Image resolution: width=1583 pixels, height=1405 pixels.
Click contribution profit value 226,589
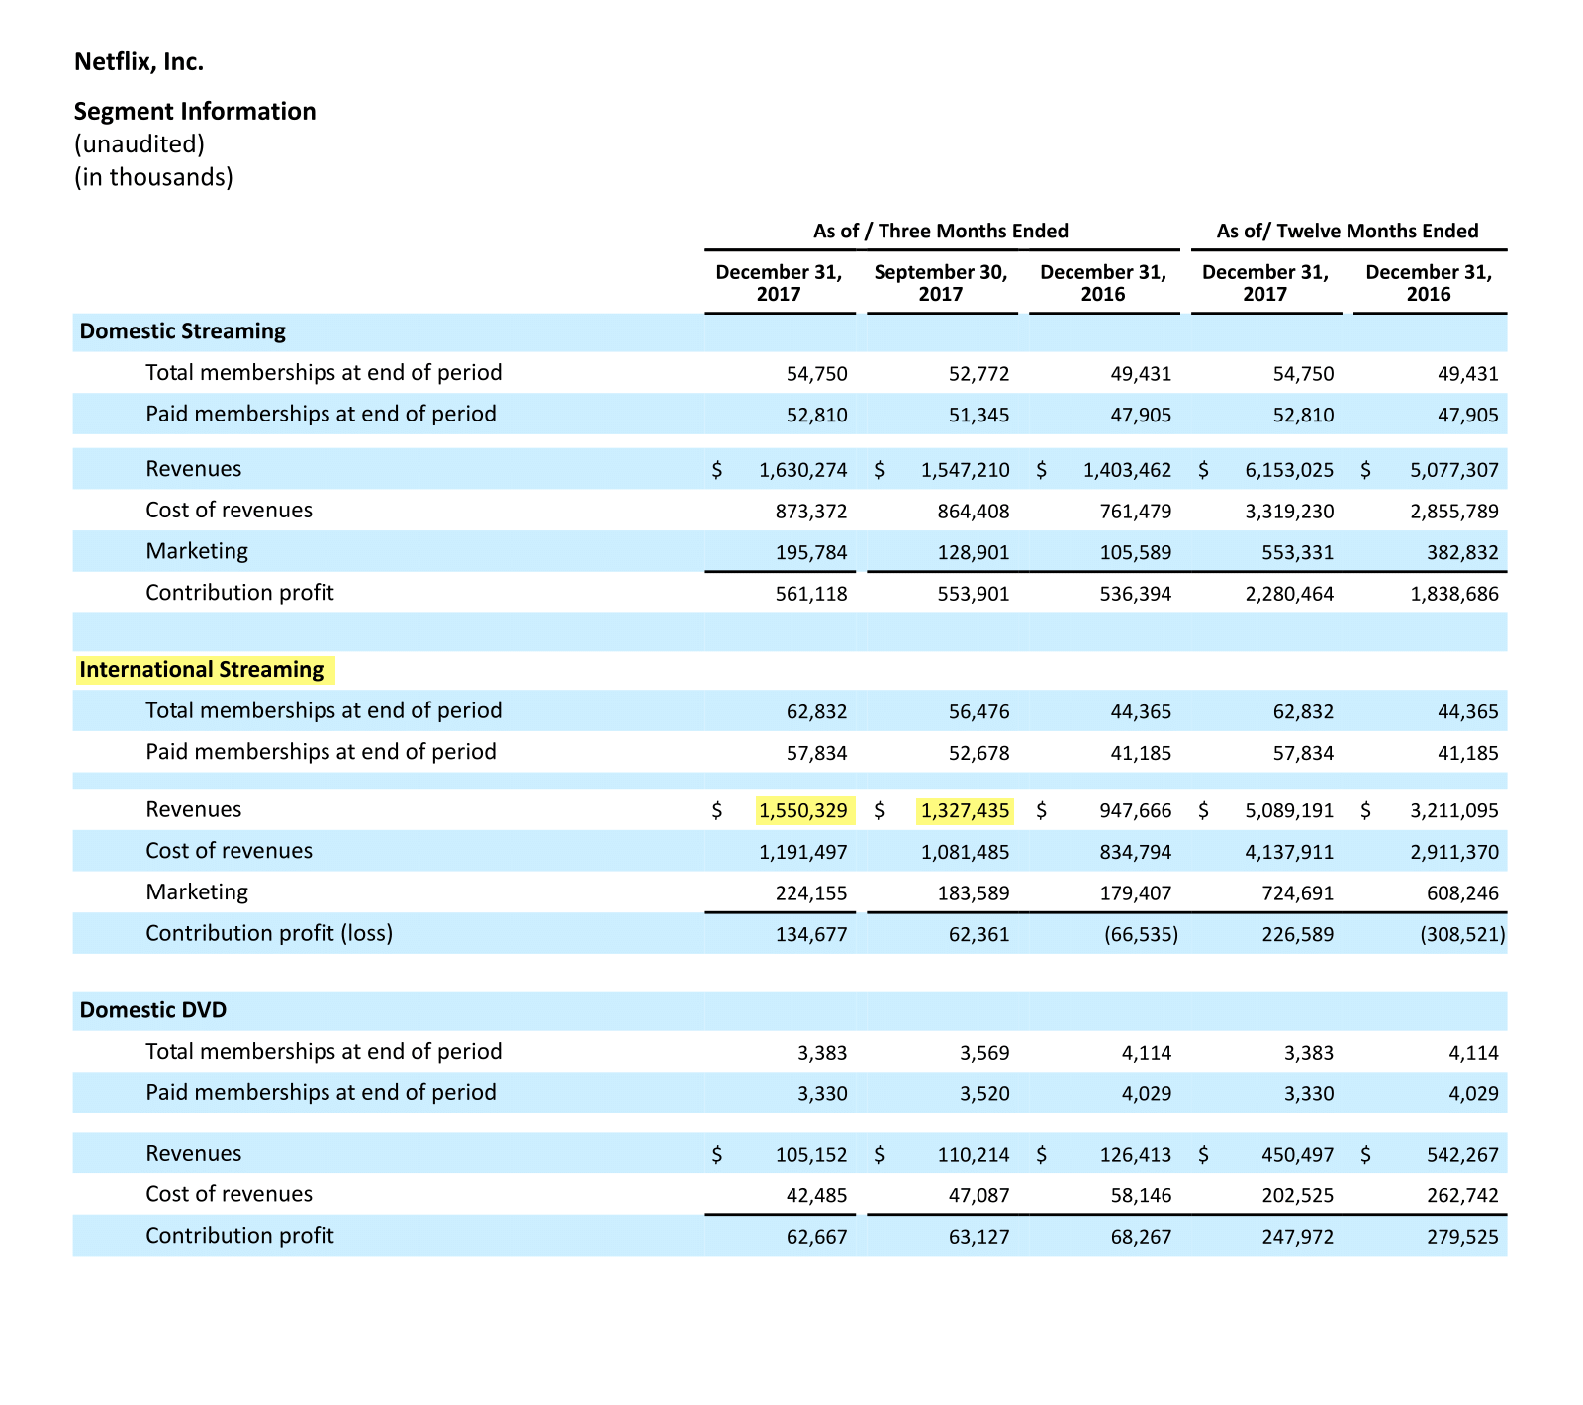click(x=1298, y=935)
